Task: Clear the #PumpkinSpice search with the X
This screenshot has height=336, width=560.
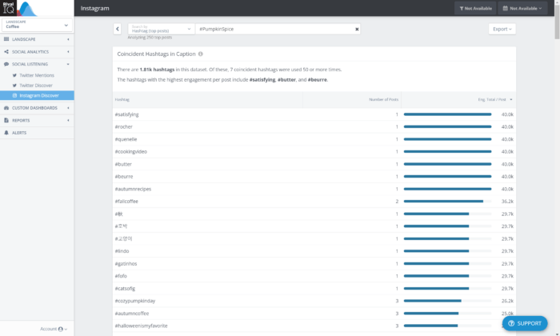Action: click(357, 29)
